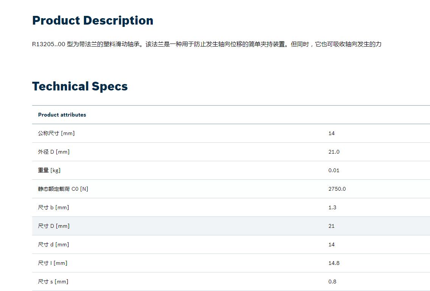Click the Technical Specs heading
Screen dimensions: 430x291
click(x=80, y=86)
